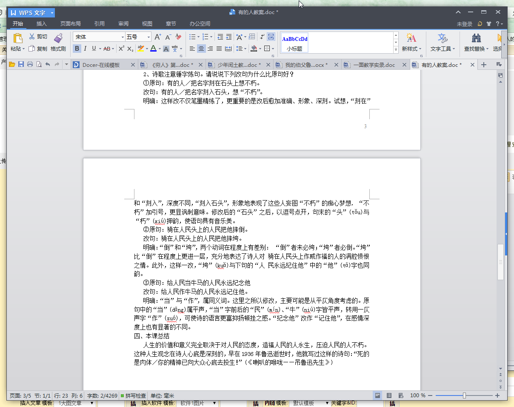Click the scissors Cut (剪切) icon
Image resolution: width=514 pixels, height=407 pixels.
tap(32, 37)
